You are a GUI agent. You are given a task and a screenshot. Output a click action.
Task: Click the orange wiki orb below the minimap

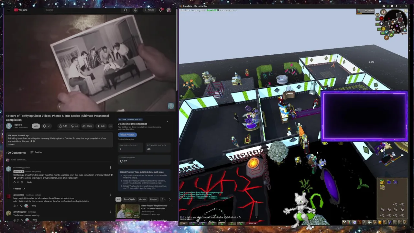click(387, 38)
